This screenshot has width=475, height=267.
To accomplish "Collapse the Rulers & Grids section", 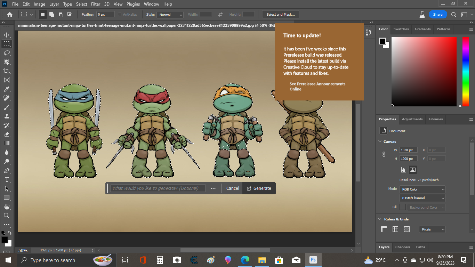I will tap(380, 219).
